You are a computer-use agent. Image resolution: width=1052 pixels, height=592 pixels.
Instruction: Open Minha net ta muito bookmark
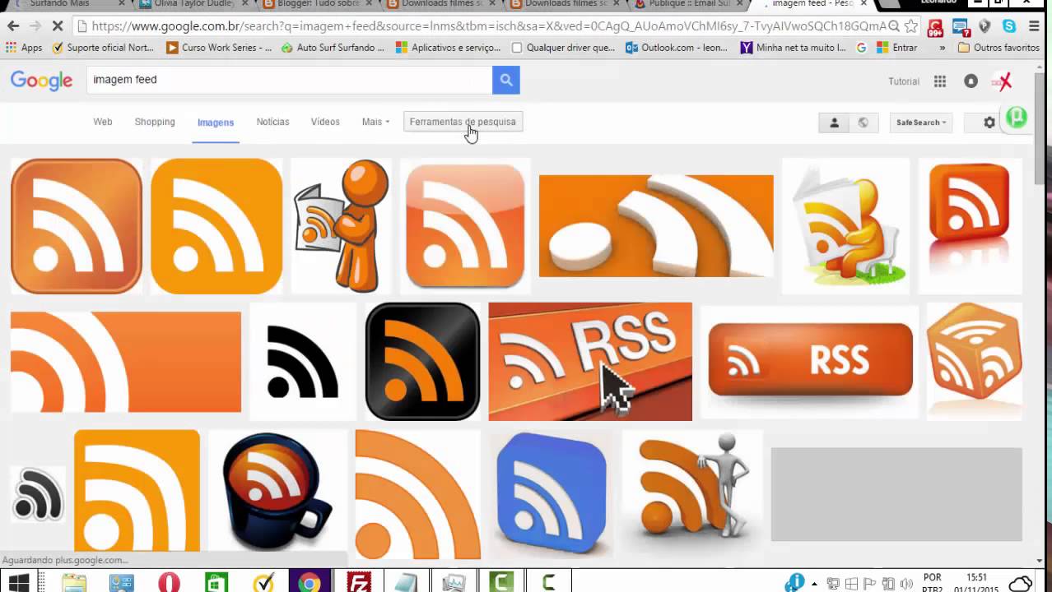tap(794, 48)
